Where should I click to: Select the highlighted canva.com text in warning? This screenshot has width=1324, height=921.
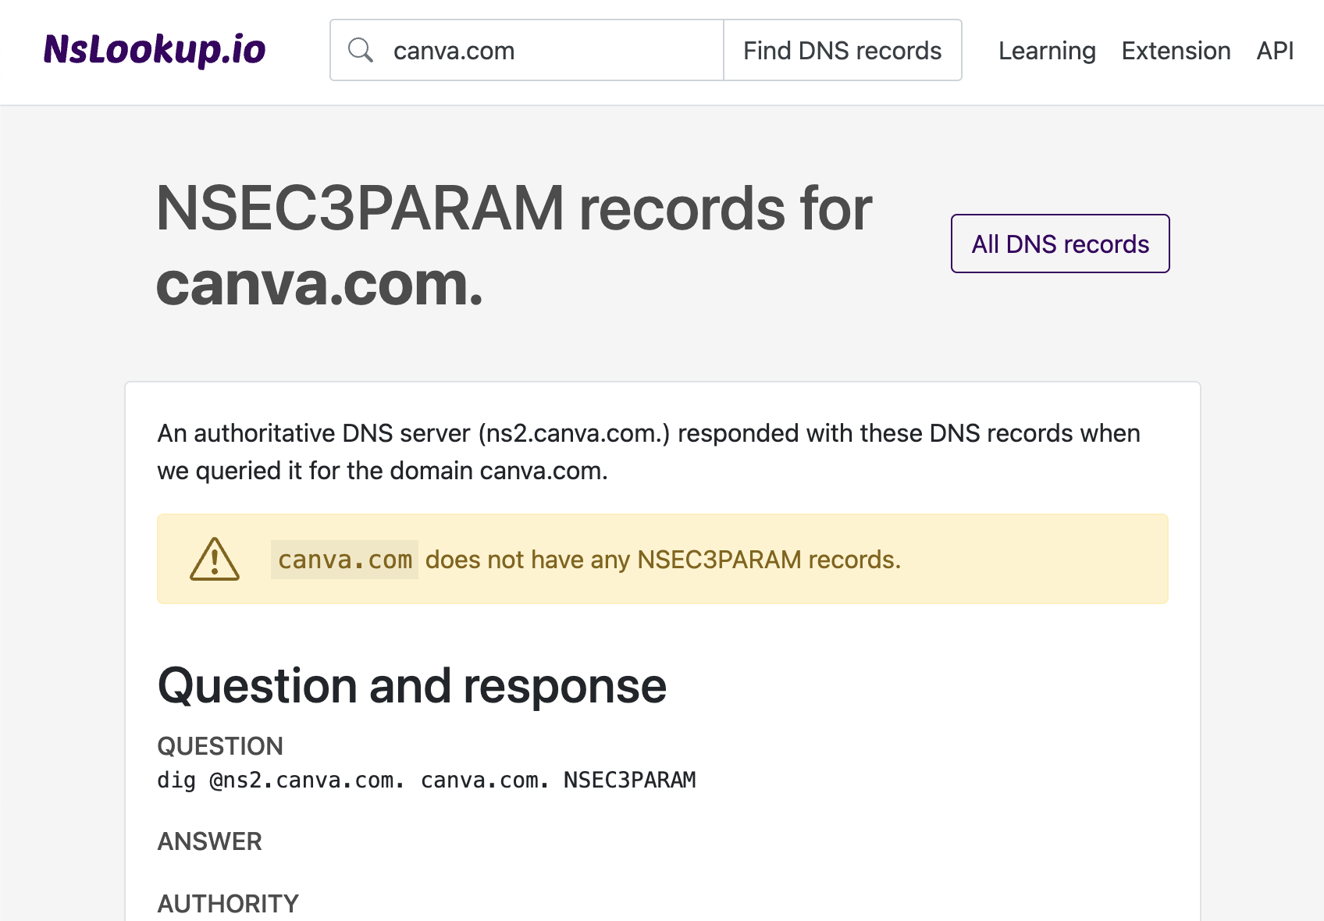coord(344,559)
